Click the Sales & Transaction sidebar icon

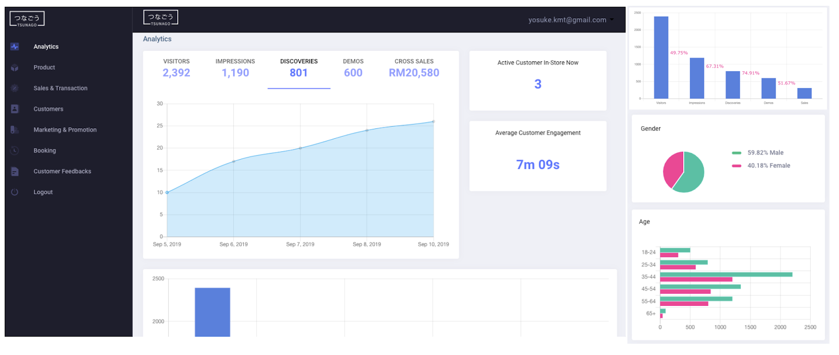coord(15,88)
